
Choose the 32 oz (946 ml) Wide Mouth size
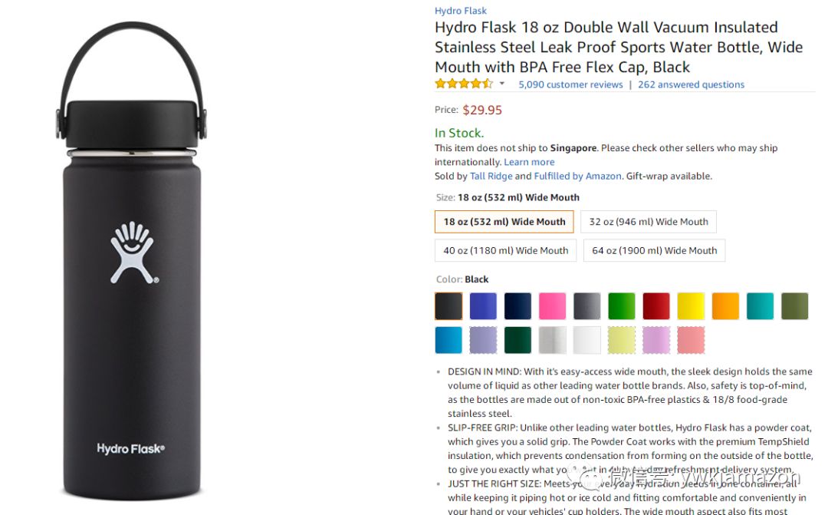(649, 222)
